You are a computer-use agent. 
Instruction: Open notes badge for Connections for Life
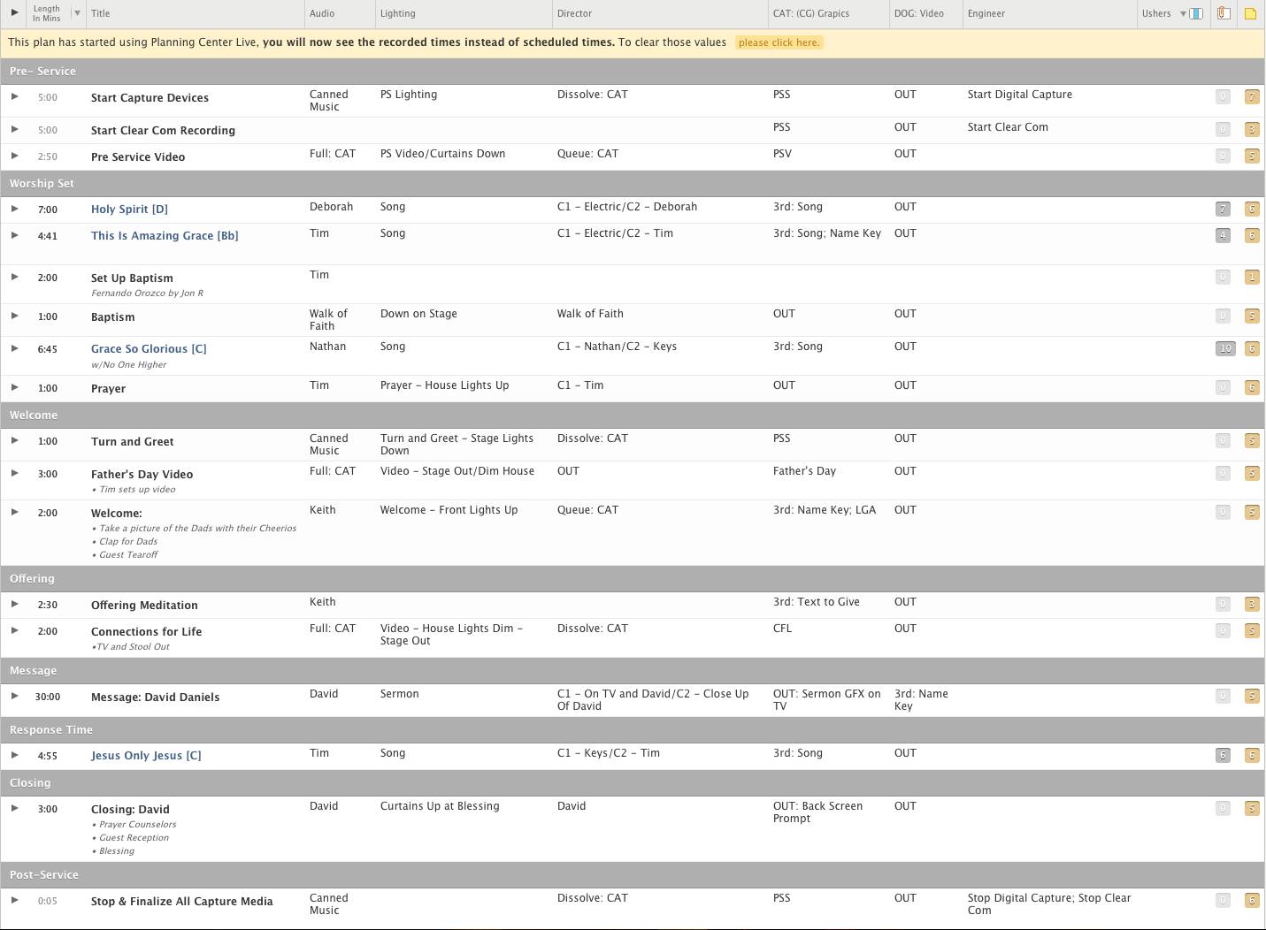click(x=1252, y=630)
